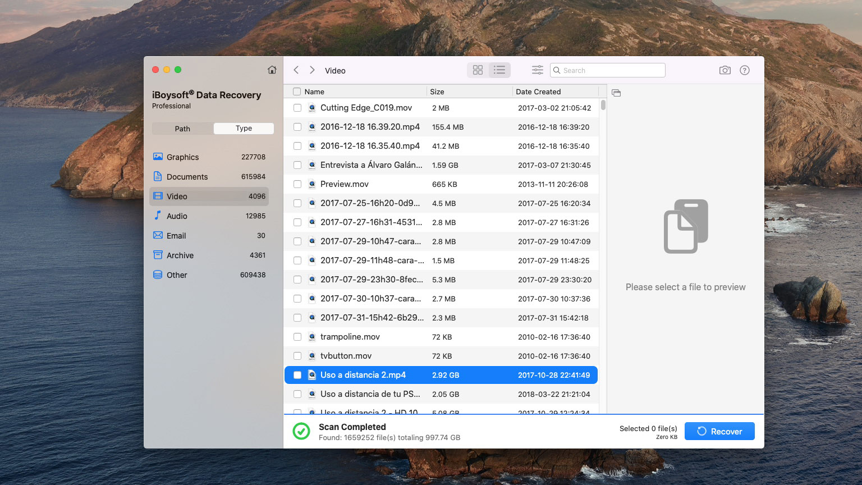
Task: Select file 2017-07-25-16h20-0d9...
Action: [441, 203]
